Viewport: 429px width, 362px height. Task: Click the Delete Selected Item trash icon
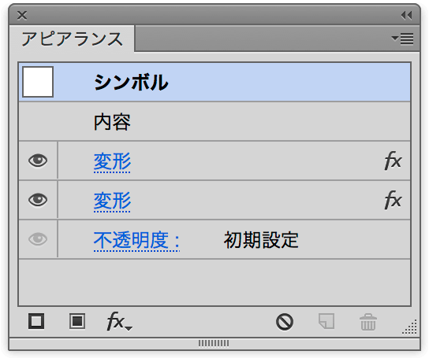coord(368,322)
